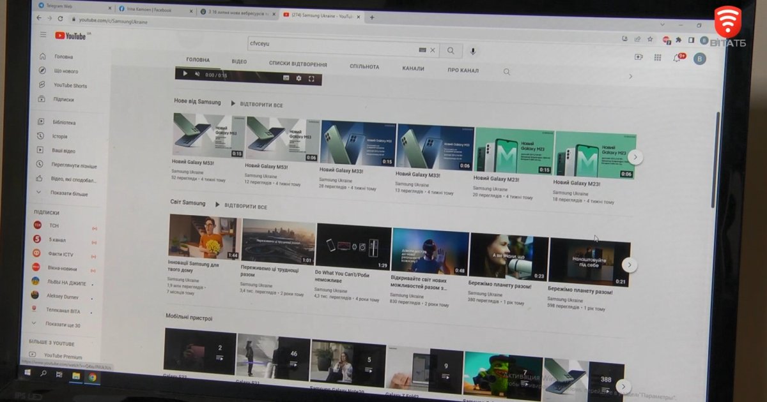Expand subscriptions with Показати ще 30
The image size is (767, 402).
(56, 325)
